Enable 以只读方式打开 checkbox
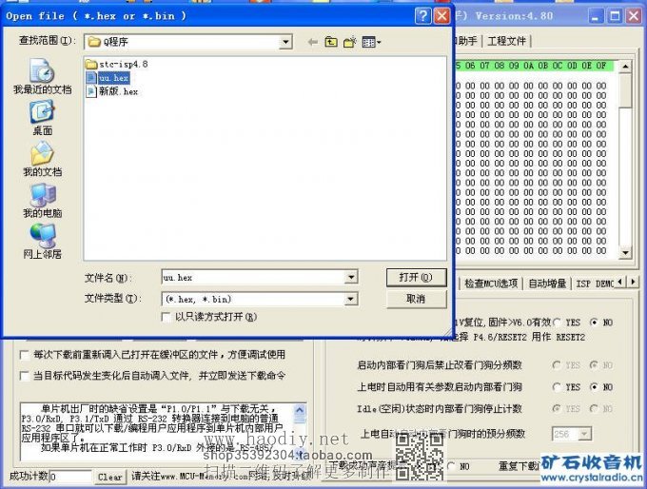Image resolution: width=647 pixels, height=489 pixels. [x=167, y=316]
